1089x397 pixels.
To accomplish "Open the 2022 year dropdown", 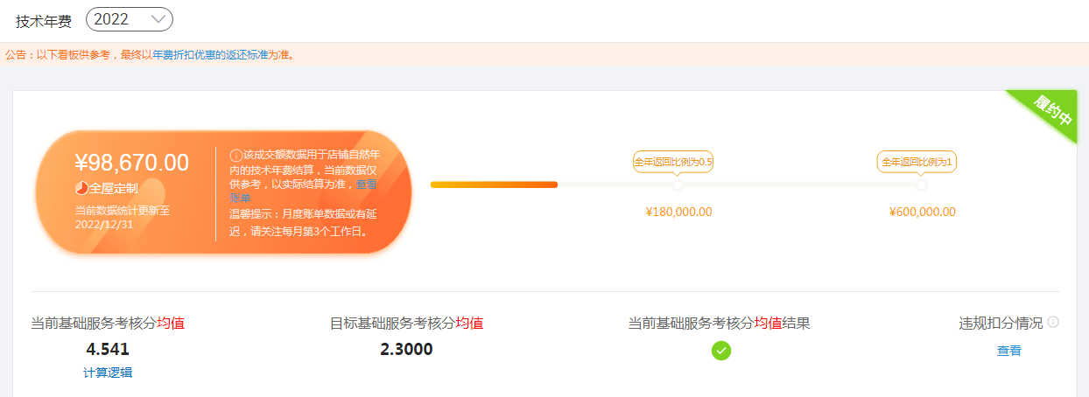I will point(130,18).
